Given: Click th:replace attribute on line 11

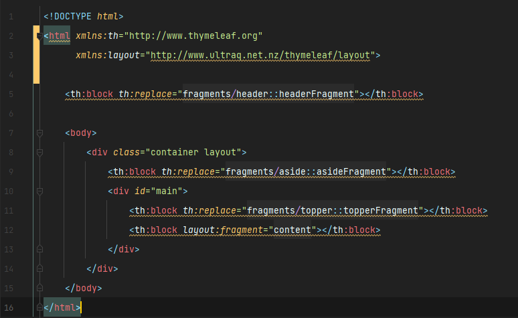Looking at the screenshot, I should pos(209,211).
